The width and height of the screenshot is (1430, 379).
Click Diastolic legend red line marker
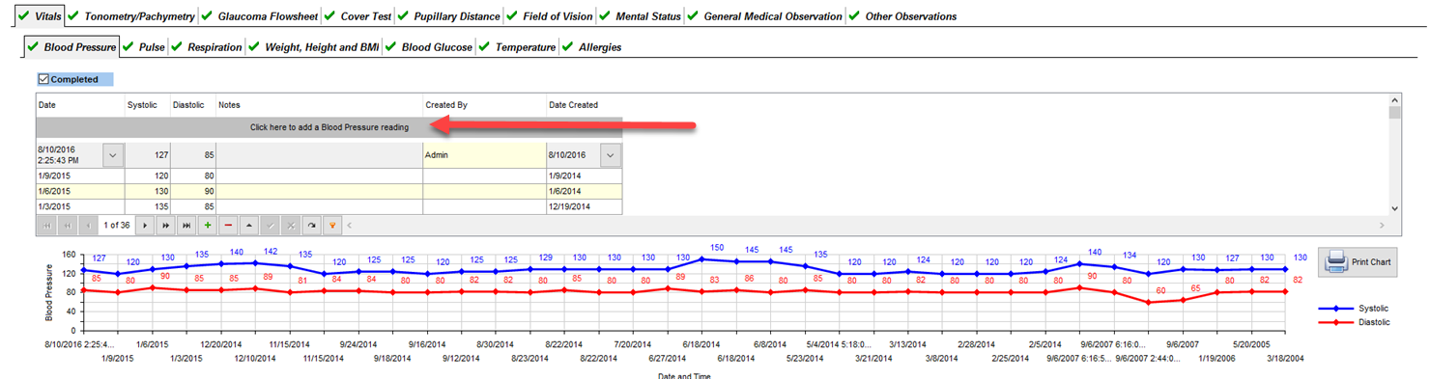(1336, 322)
